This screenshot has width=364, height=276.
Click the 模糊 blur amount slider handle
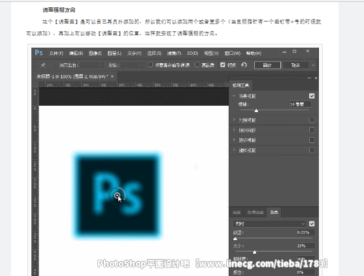coord(256,111)
